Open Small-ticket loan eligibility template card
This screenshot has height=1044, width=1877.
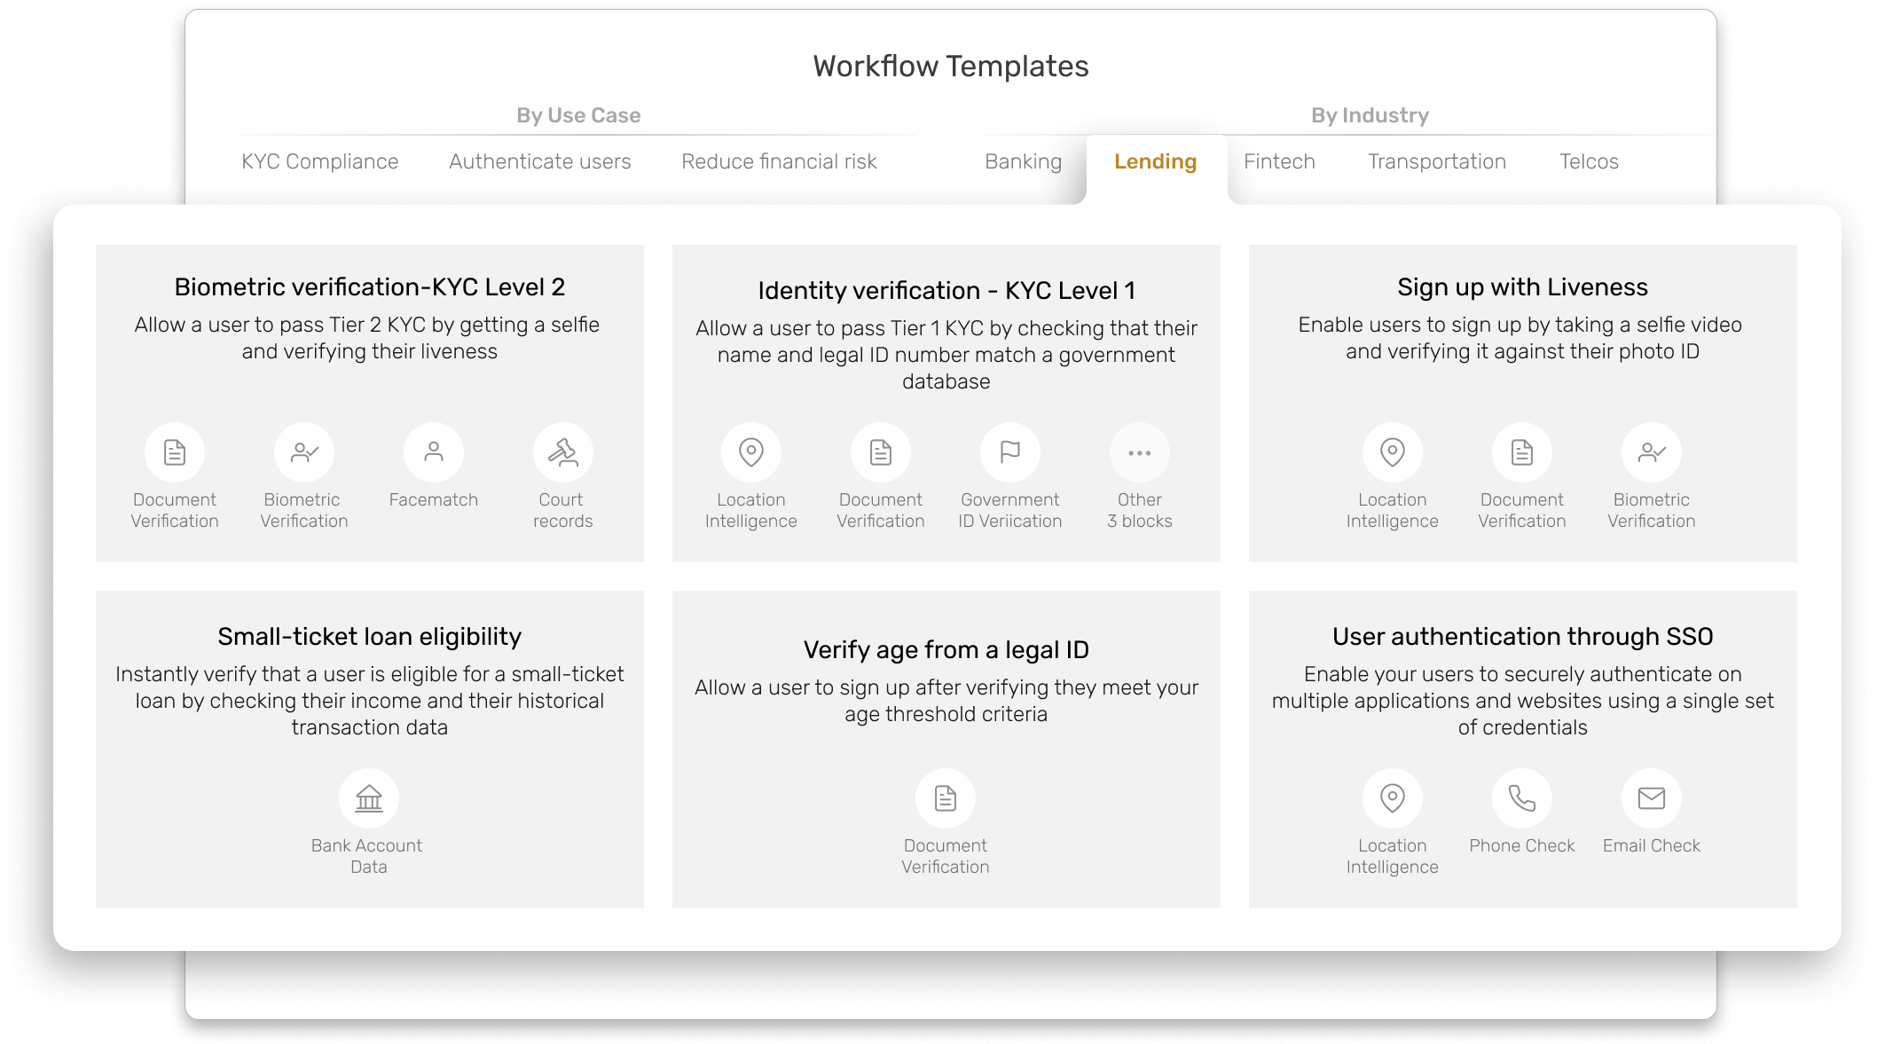370,750
